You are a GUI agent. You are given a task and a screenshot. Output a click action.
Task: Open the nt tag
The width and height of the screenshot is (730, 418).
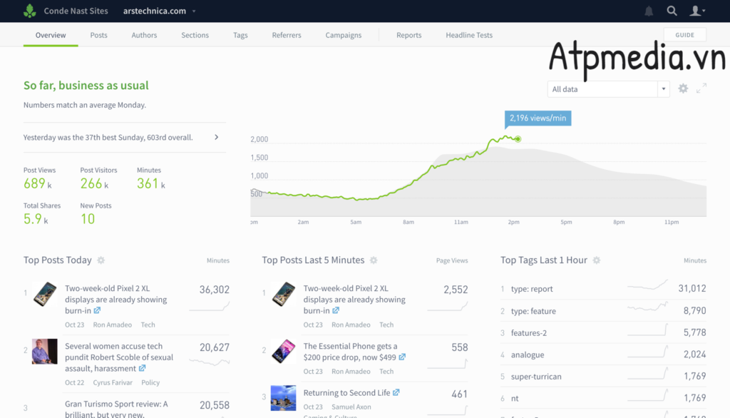pyautogui.click(x=515, y=399)
